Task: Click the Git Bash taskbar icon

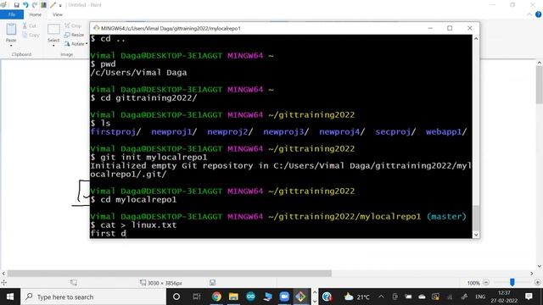Action: coord(300,297)
